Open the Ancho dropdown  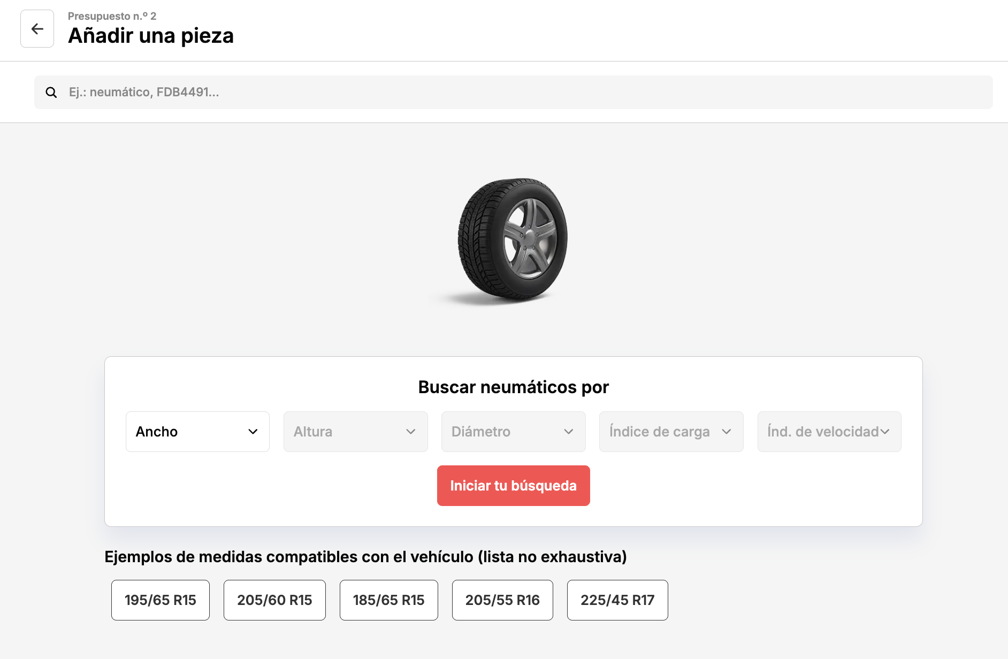(197, 432)
